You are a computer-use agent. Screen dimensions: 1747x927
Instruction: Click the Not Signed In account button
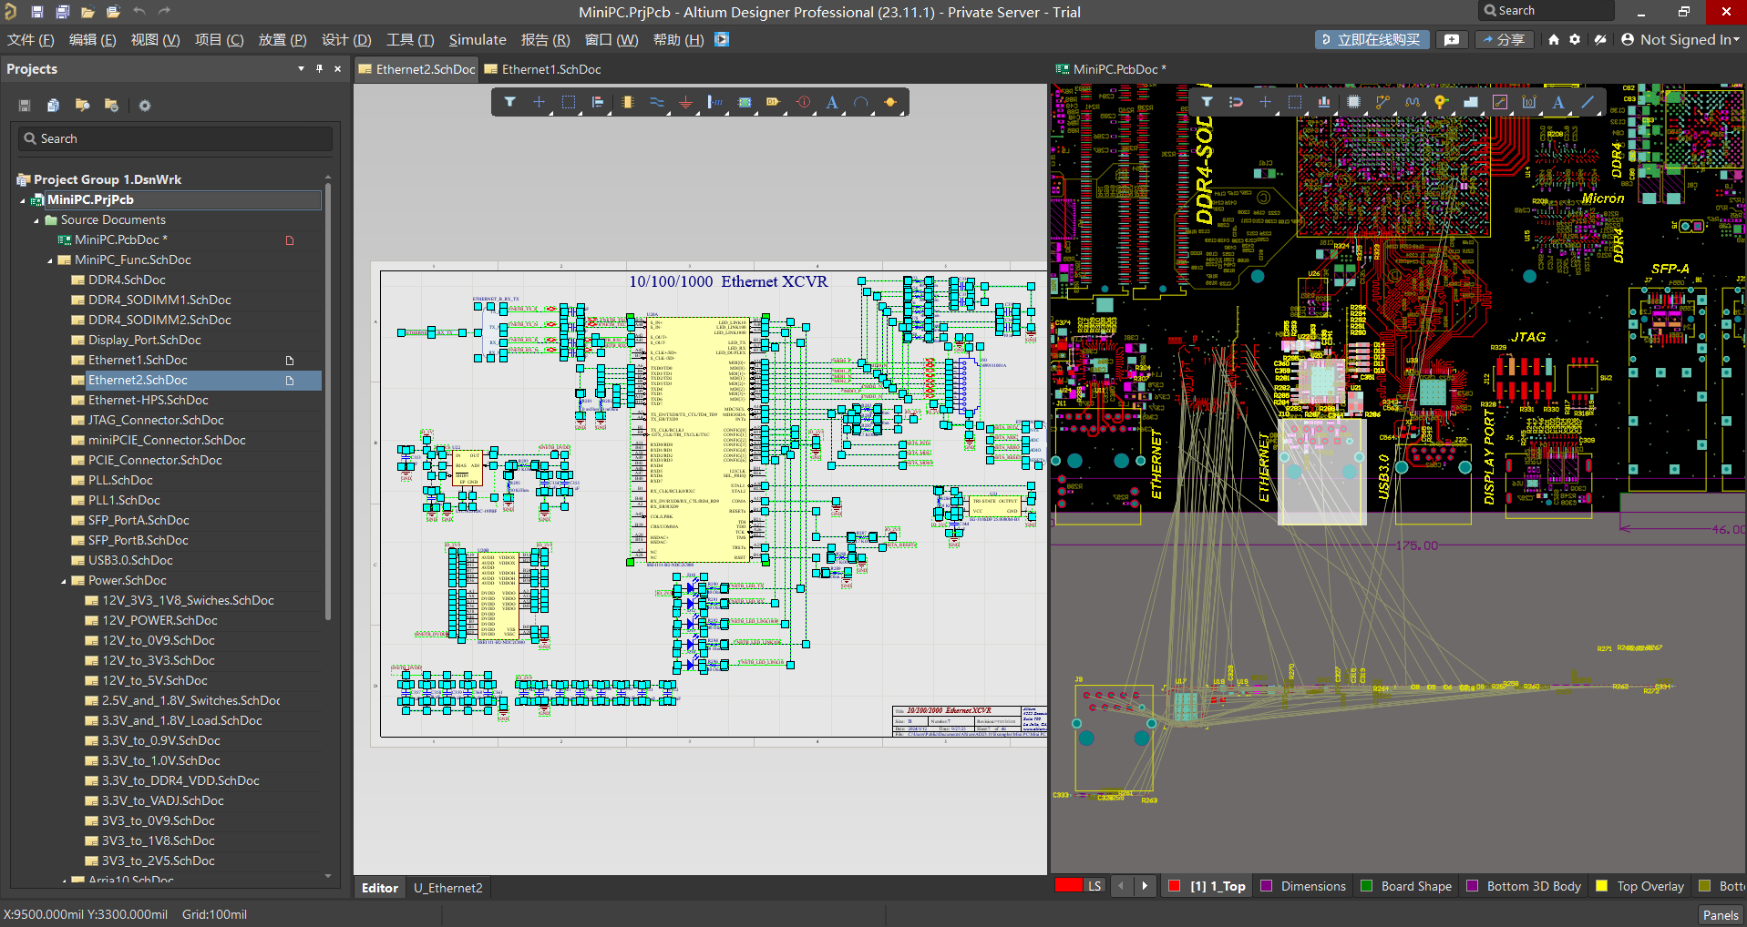tap(1680, 40)
